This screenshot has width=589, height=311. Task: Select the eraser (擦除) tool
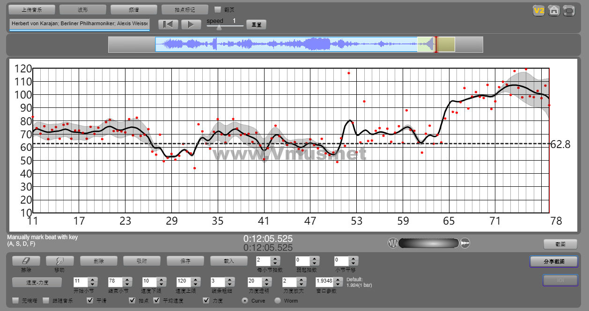click(26, 261)
